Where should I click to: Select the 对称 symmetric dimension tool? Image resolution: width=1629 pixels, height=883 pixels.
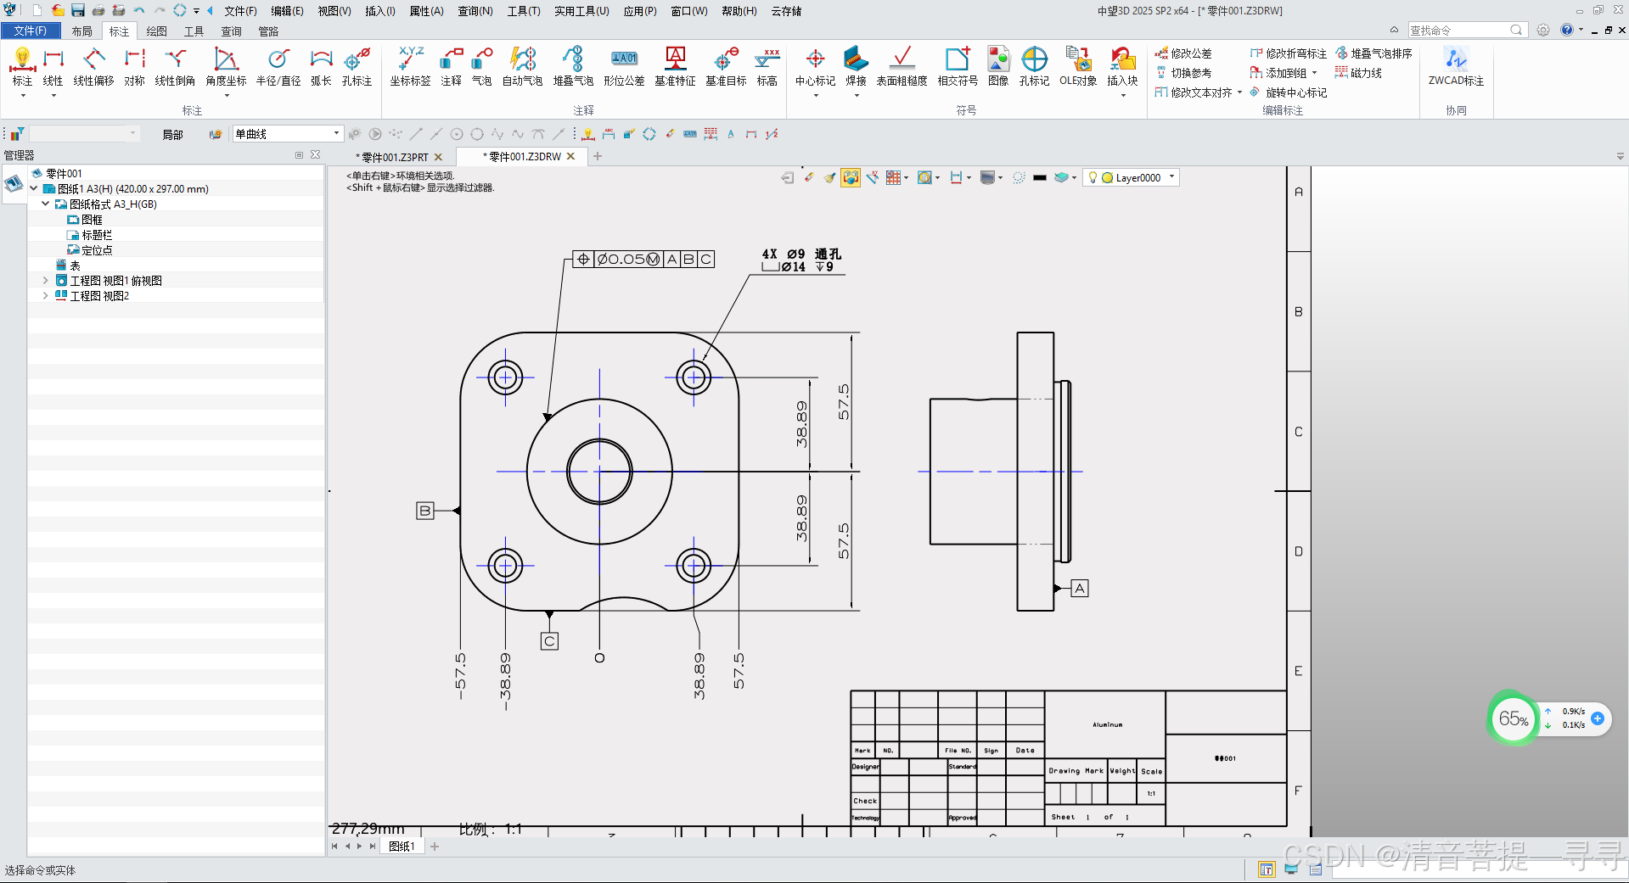[134, 67]
